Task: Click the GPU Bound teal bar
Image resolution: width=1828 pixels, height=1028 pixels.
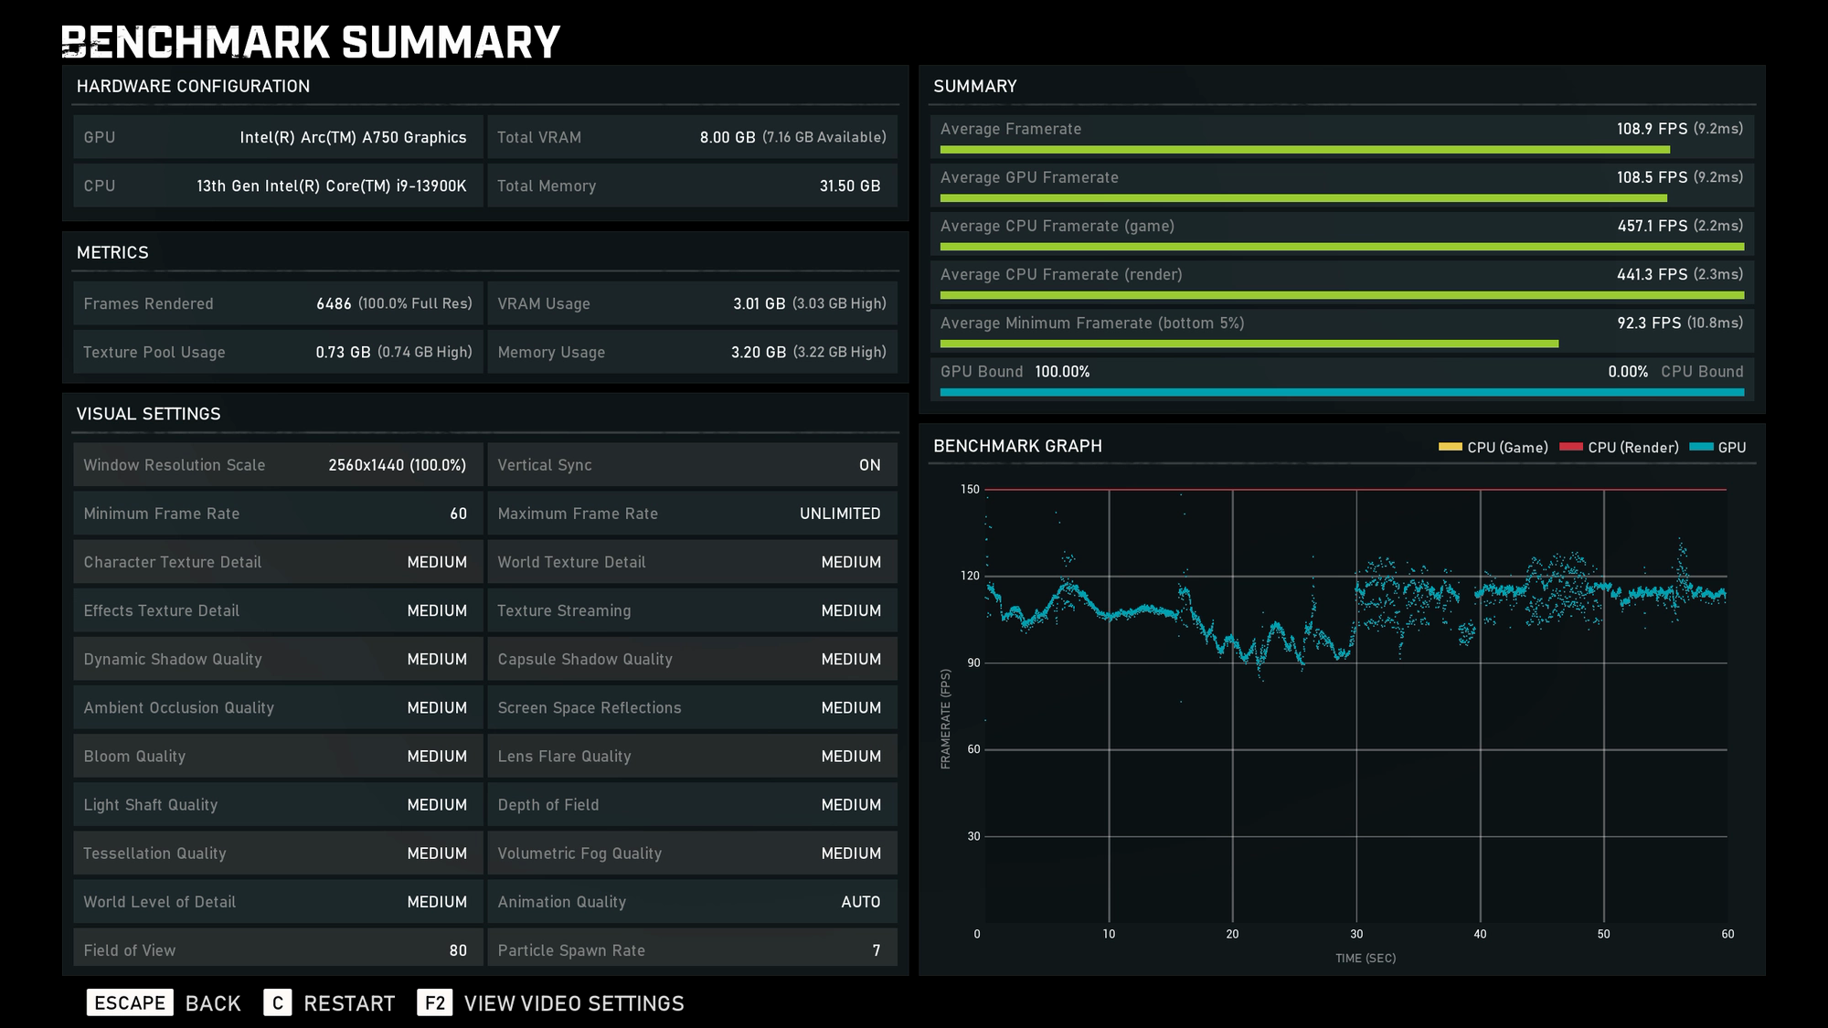Action: click(1342, 393)
